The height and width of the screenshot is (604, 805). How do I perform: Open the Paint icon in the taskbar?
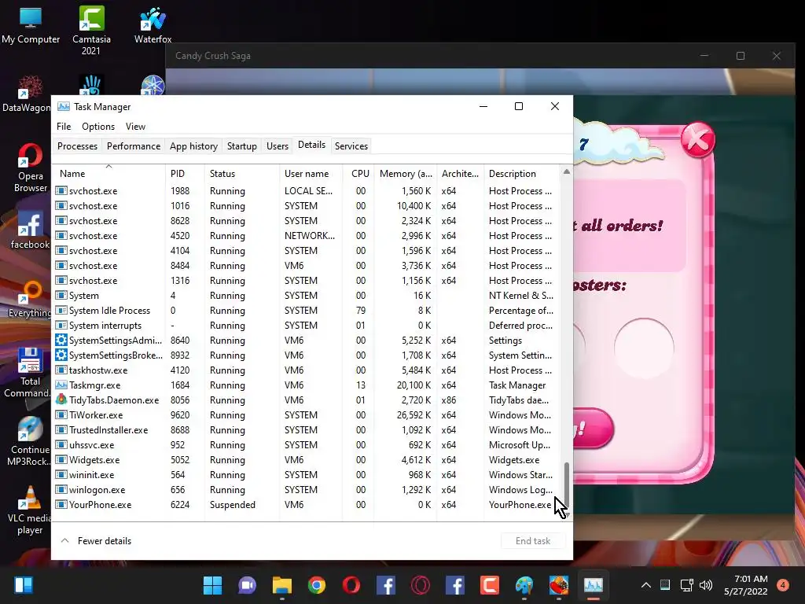click(524, 585)
